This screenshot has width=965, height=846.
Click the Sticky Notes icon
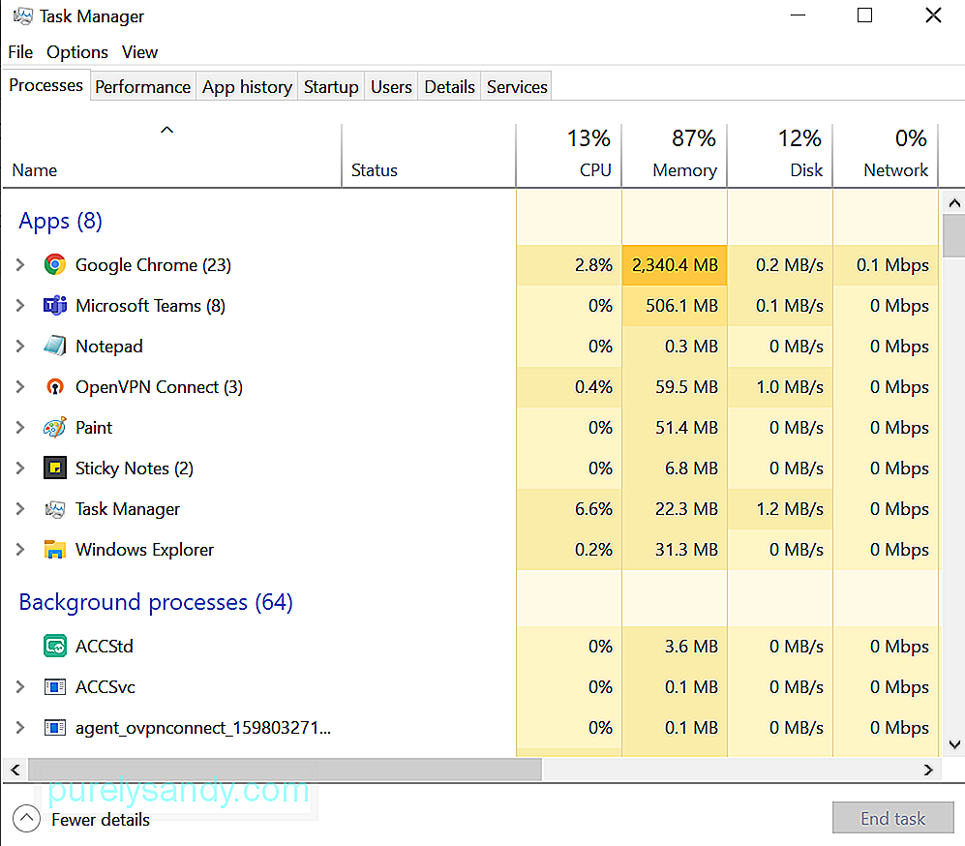(55, 468)
